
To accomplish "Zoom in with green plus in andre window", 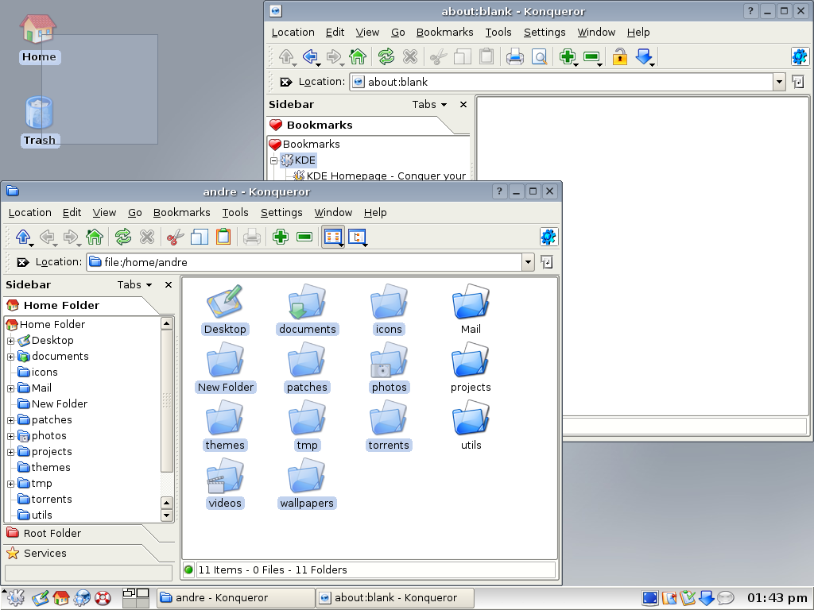I will (x=281, y=237).
